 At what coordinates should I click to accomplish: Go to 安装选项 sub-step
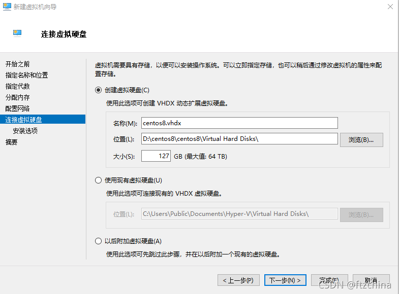[25, 131]
